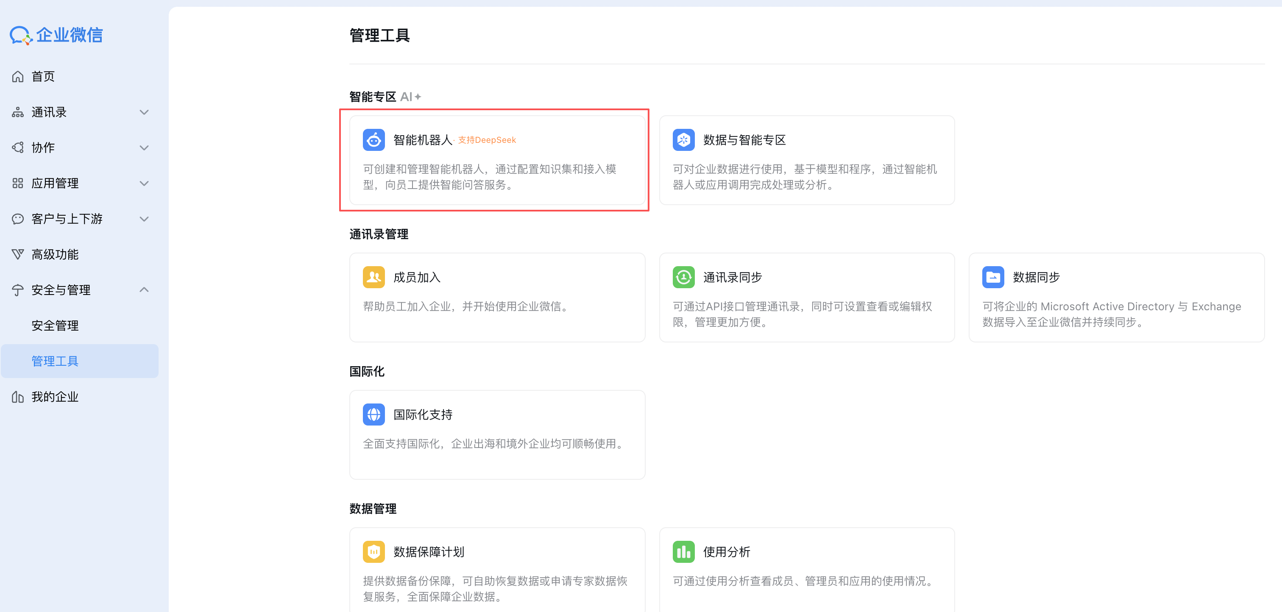The image size is (1282, 612).
Task: Open the 智能机器人 card
Action: click(x=497, y=161)
